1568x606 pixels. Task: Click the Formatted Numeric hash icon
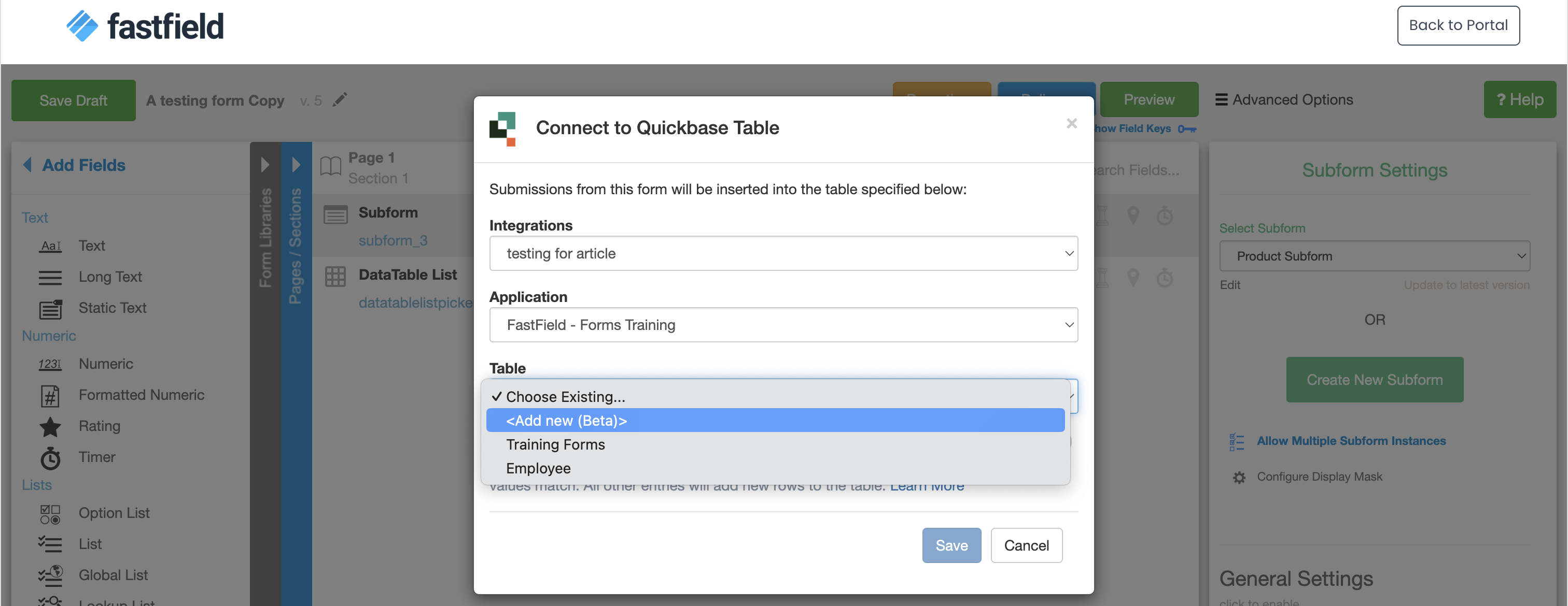tap(50, 396)
